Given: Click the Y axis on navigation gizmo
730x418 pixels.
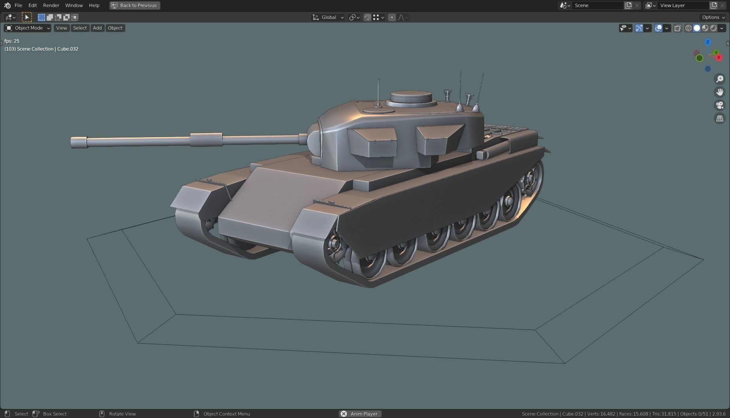Looking at the screenshot, I should point(716,53).
